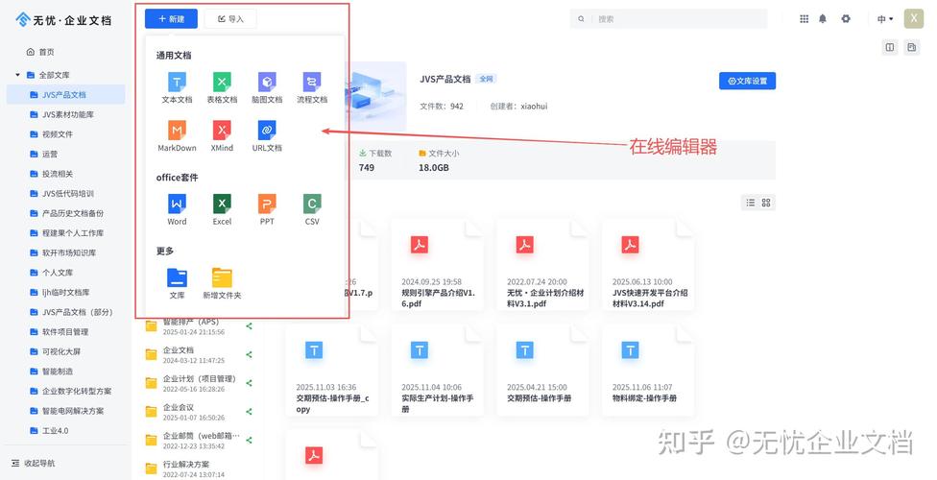Share the 企业邮简 folder
Screen dimensions: 937x480
tap(250, 440)
